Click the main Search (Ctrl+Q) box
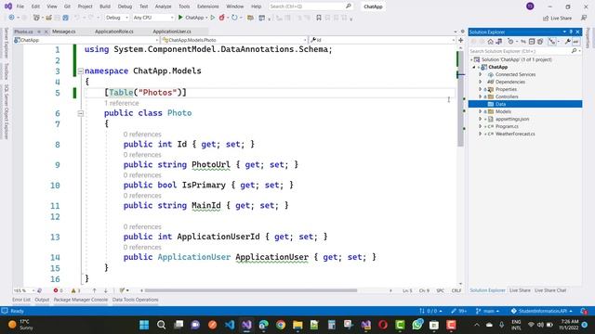Image resolution: width=595 pixels, height=334 pixels. [x=311, y=6]
